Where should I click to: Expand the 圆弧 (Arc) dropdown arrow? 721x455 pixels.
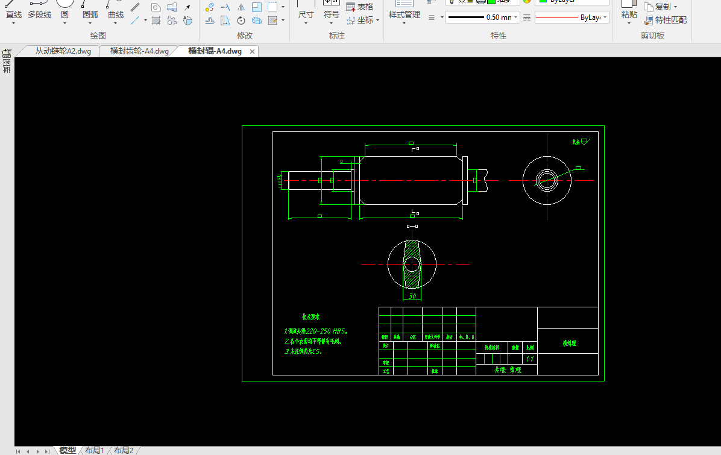[x=90, y=24]
